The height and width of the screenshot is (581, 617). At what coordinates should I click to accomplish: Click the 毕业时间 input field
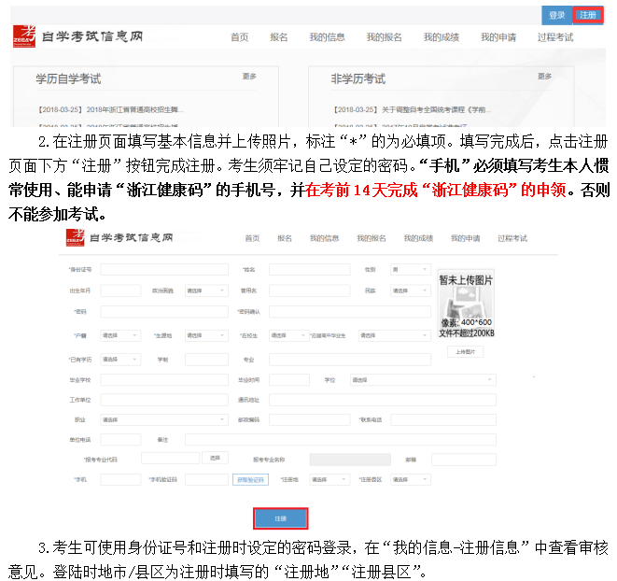289,380
